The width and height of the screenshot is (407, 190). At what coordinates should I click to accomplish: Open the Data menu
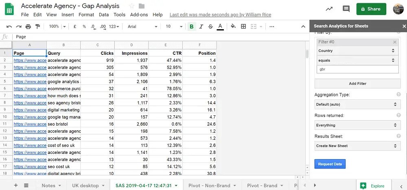click(x=103, y=15)
